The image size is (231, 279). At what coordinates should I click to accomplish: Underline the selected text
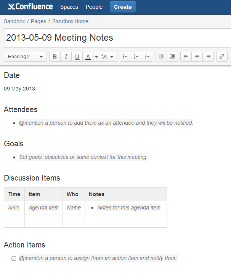tap(77, 57)
